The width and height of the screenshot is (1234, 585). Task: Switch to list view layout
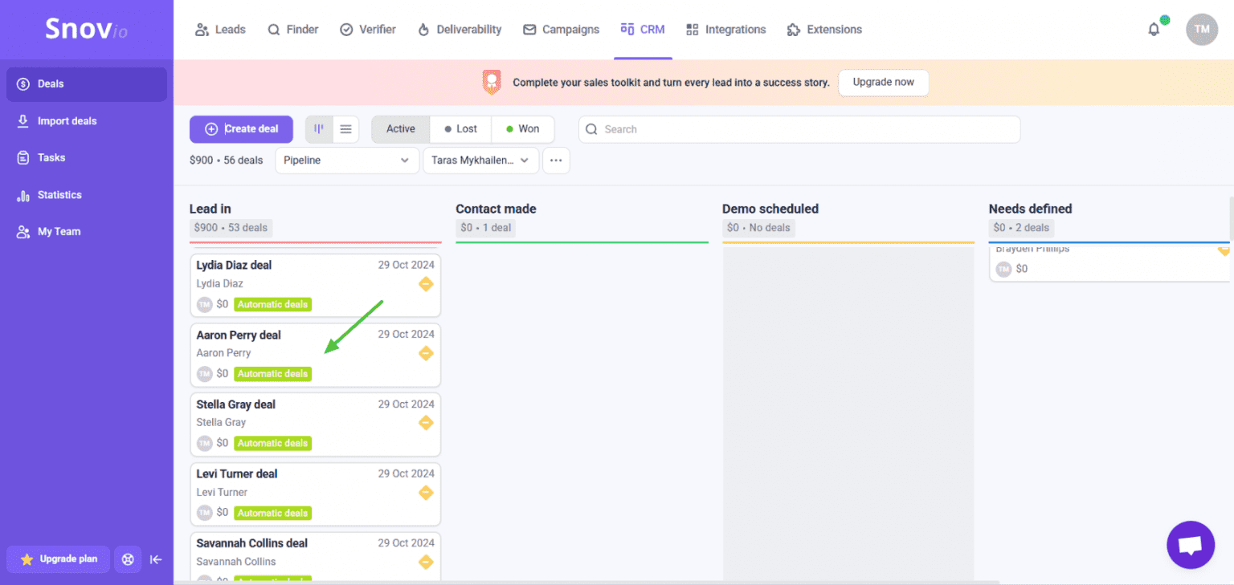[x=345, y=129]
